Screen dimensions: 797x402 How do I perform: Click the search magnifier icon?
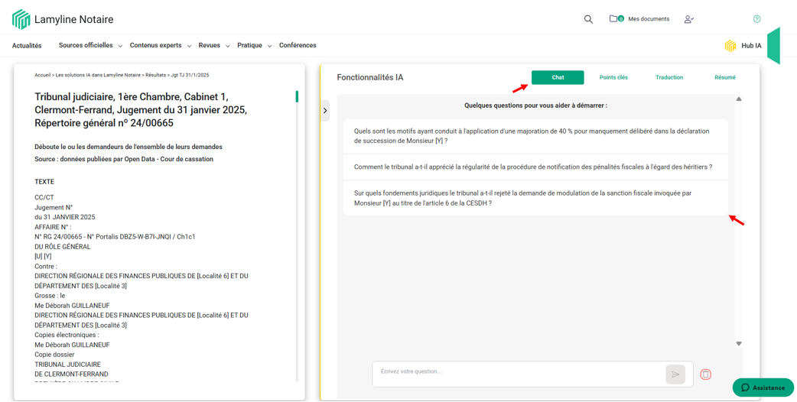click(588, 19)
